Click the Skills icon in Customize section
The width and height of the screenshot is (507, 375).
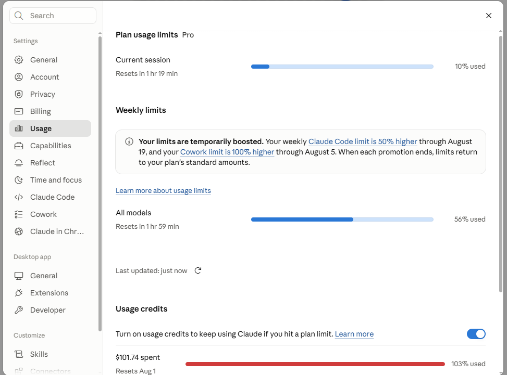pos(19,354)
